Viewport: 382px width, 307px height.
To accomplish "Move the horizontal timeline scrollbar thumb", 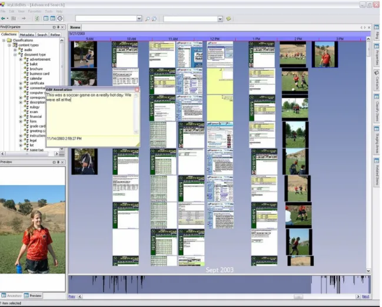I will point(298,297).
